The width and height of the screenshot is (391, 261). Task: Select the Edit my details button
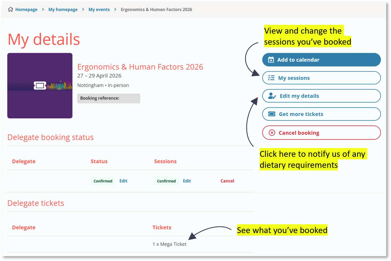(x=321, y=96)
